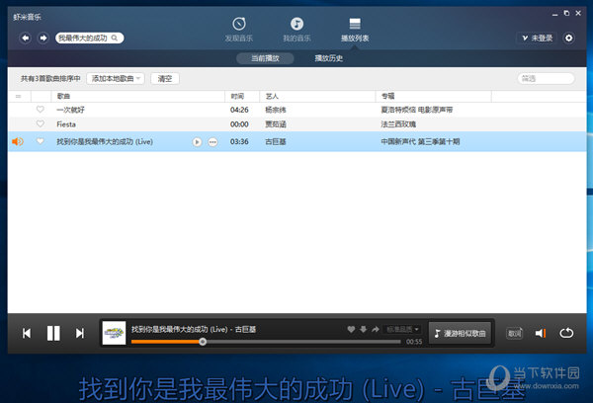Viewport: 593px width, 403px height.
Task: Open more options on highlighted song row
Action: click(212, 142)
